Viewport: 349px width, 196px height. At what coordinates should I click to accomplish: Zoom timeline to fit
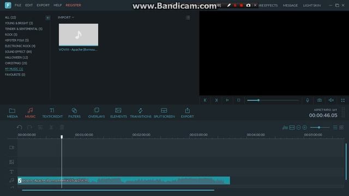tap(292, 127)
